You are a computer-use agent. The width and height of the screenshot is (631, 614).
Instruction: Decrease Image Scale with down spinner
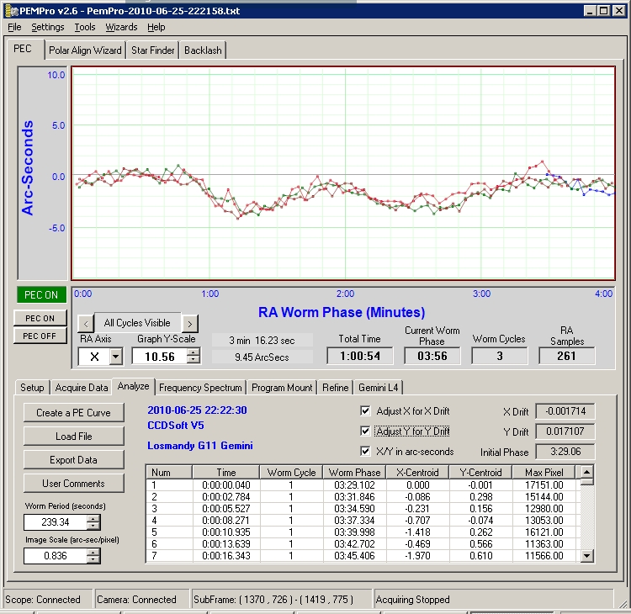(93, 559)
